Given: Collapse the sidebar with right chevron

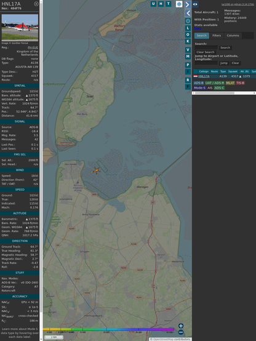Looking at the screenshot, I should click(x=188, y=4).
